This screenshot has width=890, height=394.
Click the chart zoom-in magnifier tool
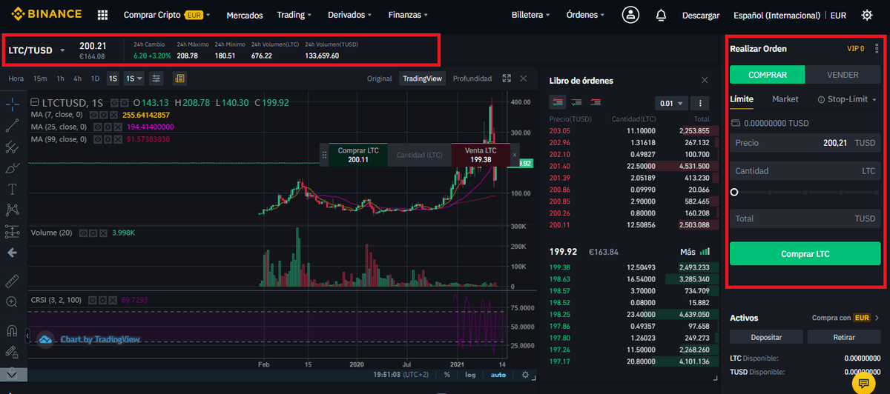[12, 302]
